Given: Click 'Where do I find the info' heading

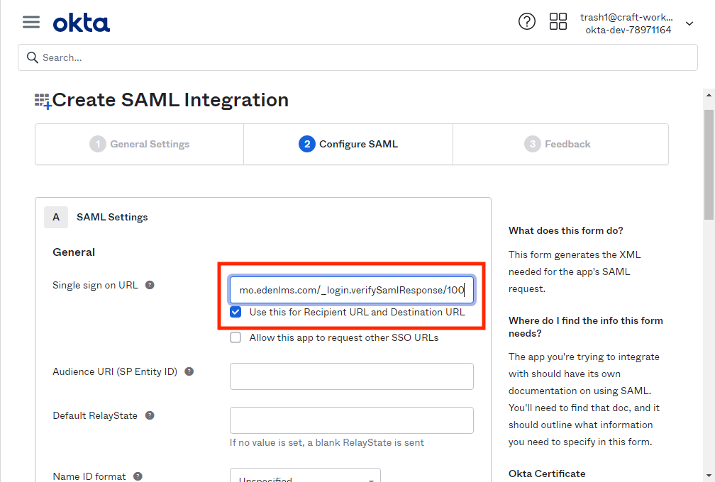Looking at the screenshot, I should [x=586, y=327].
